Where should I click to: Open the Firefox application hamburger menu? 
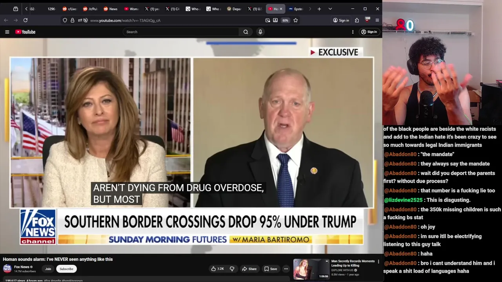click(377, 20)
